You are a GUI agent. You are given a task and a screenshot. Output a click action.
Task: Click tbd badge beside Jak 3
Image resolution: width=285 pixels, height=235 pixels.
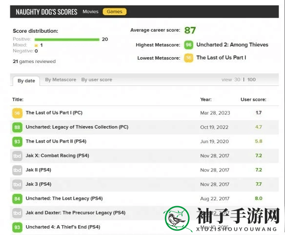(x=17, y=184)
